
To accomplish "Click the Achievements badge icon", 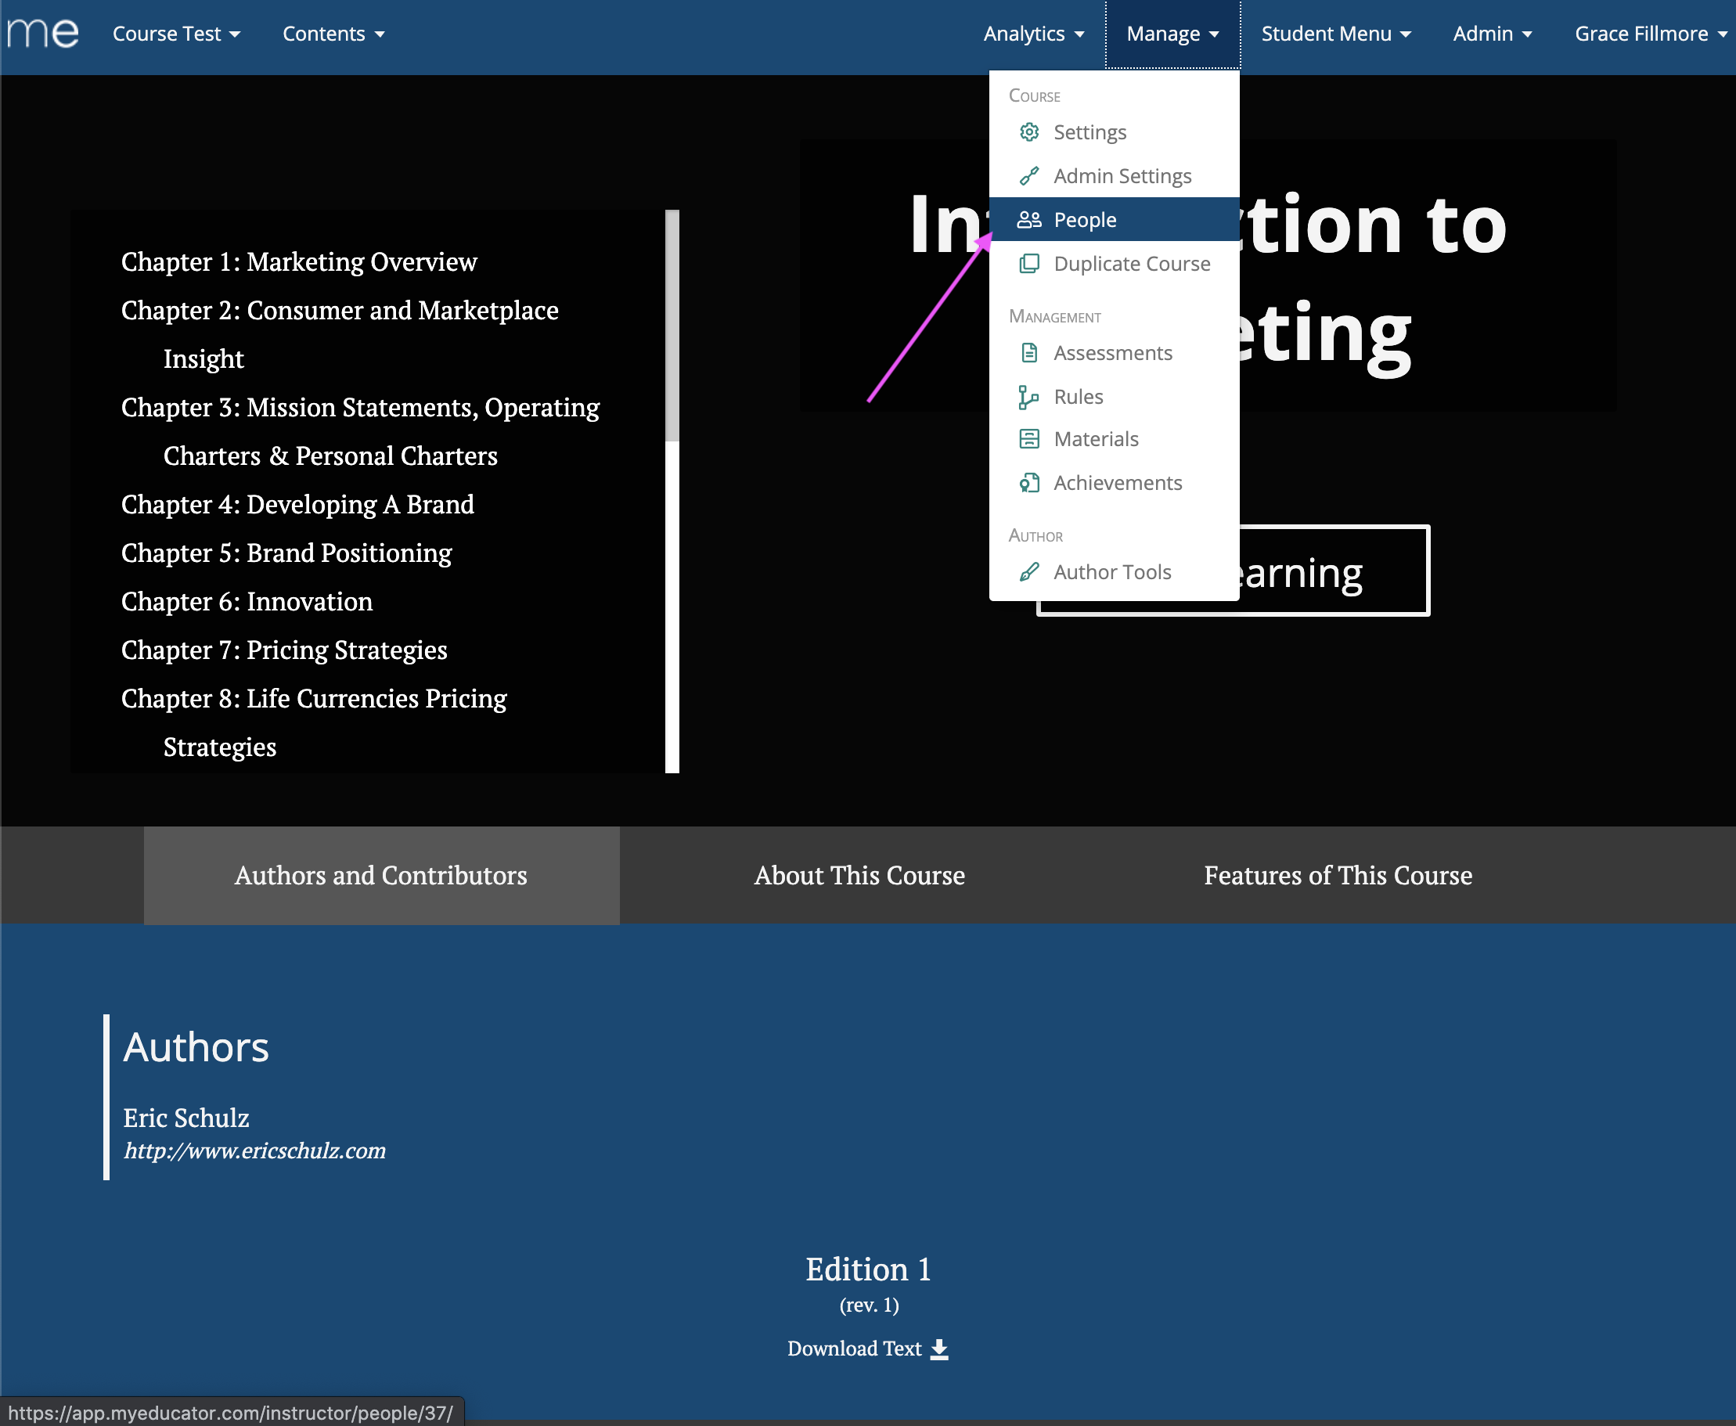I will click(1028, 483).
